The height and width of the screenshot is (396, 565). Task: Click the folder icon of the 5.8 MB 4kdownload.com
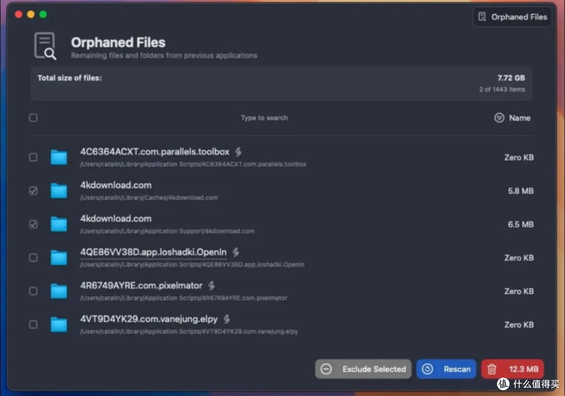click(59, 190)
